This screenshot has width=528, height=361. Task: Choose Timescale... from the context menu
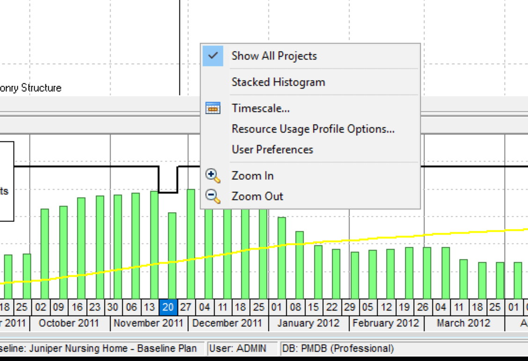[x=260, y=108]
